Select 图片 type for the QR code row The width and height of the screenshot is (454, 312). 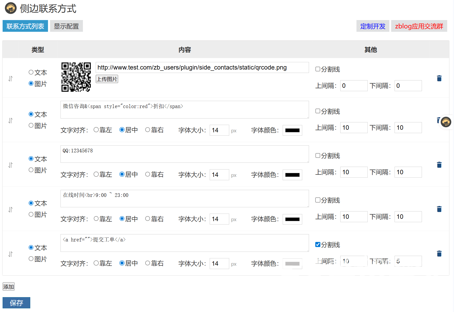(31, 83)
